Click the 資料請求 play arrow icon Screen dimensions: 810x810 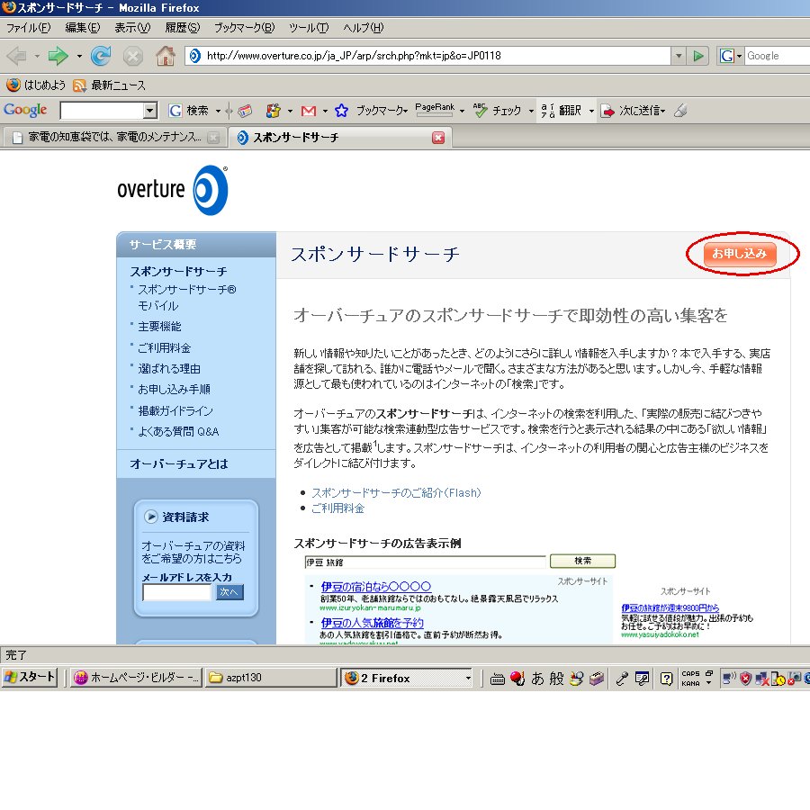pos(151,517)
